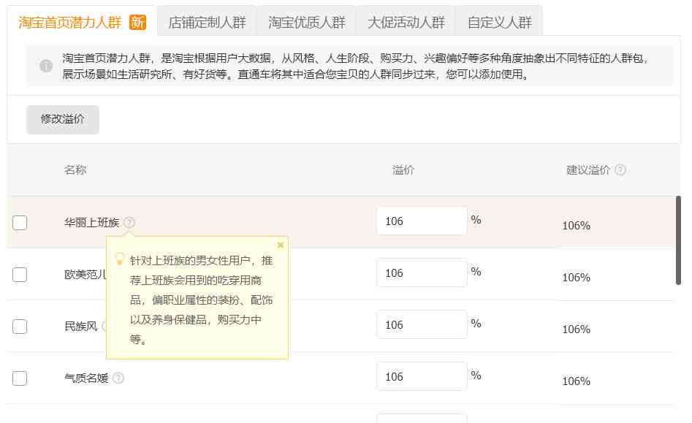
Task: Click 106% suggested value for 民族风
Action: pos(576,329)
